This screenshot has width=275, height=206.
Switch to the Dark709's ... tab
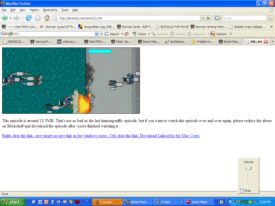[x=95, y=42]
